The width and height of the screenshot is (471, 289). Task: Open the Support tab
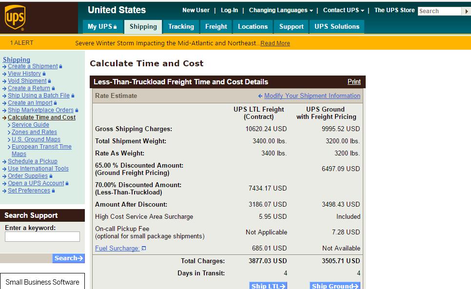[292, 27]
